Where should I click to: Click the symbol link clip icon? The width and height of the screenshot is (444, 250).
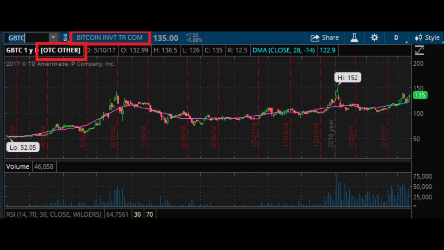(65, 38)
